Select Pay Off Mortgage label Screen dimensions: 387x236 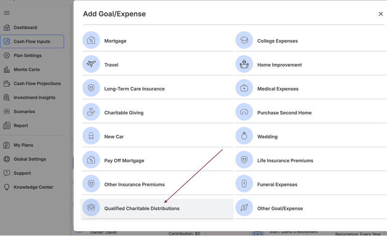click(x=124, y=161)
